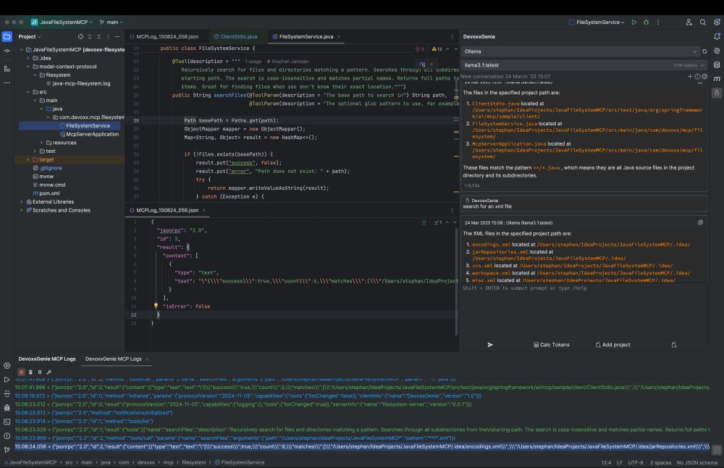Open the Structure tool window icon
Viewport: 724px width, 468px height.
pos(7,69)
